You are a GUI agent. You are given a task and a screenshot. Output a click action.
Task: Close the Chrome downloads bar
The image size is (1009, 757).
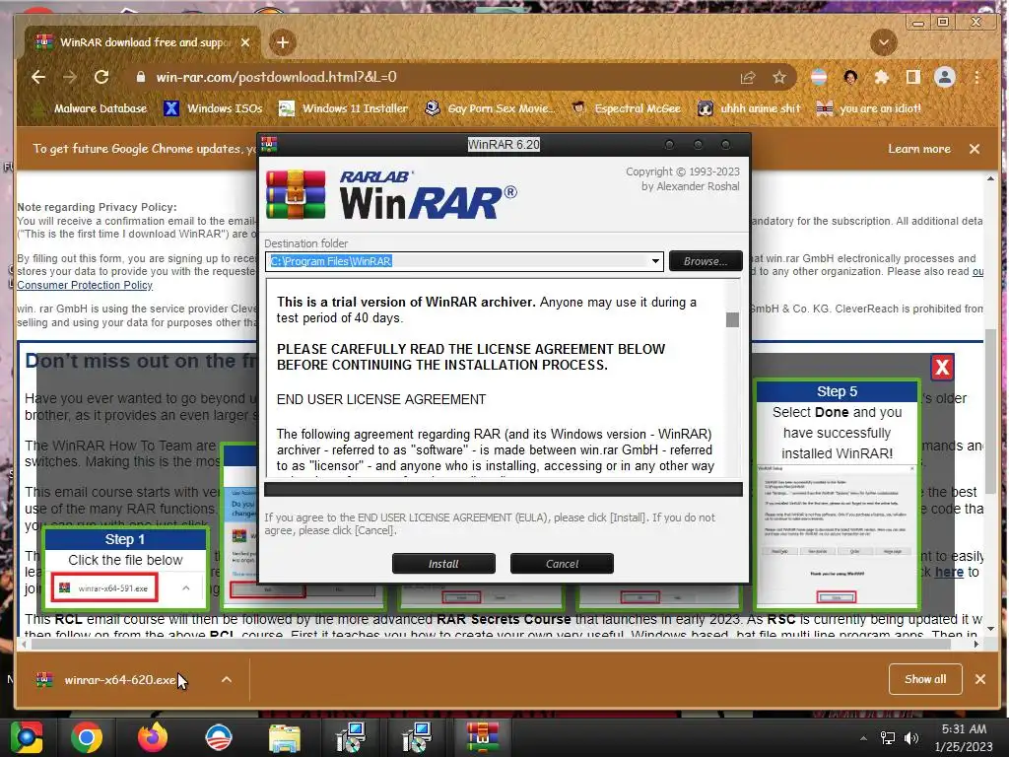click(980, 679)
